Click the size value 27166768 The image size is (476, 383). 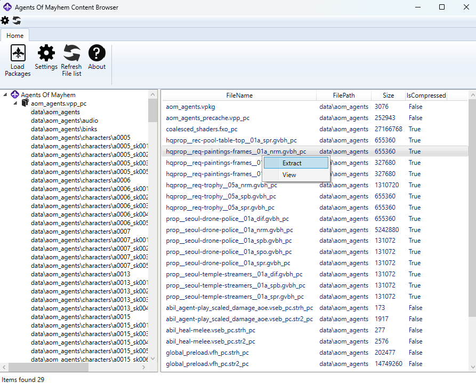(x=388, y=129)
